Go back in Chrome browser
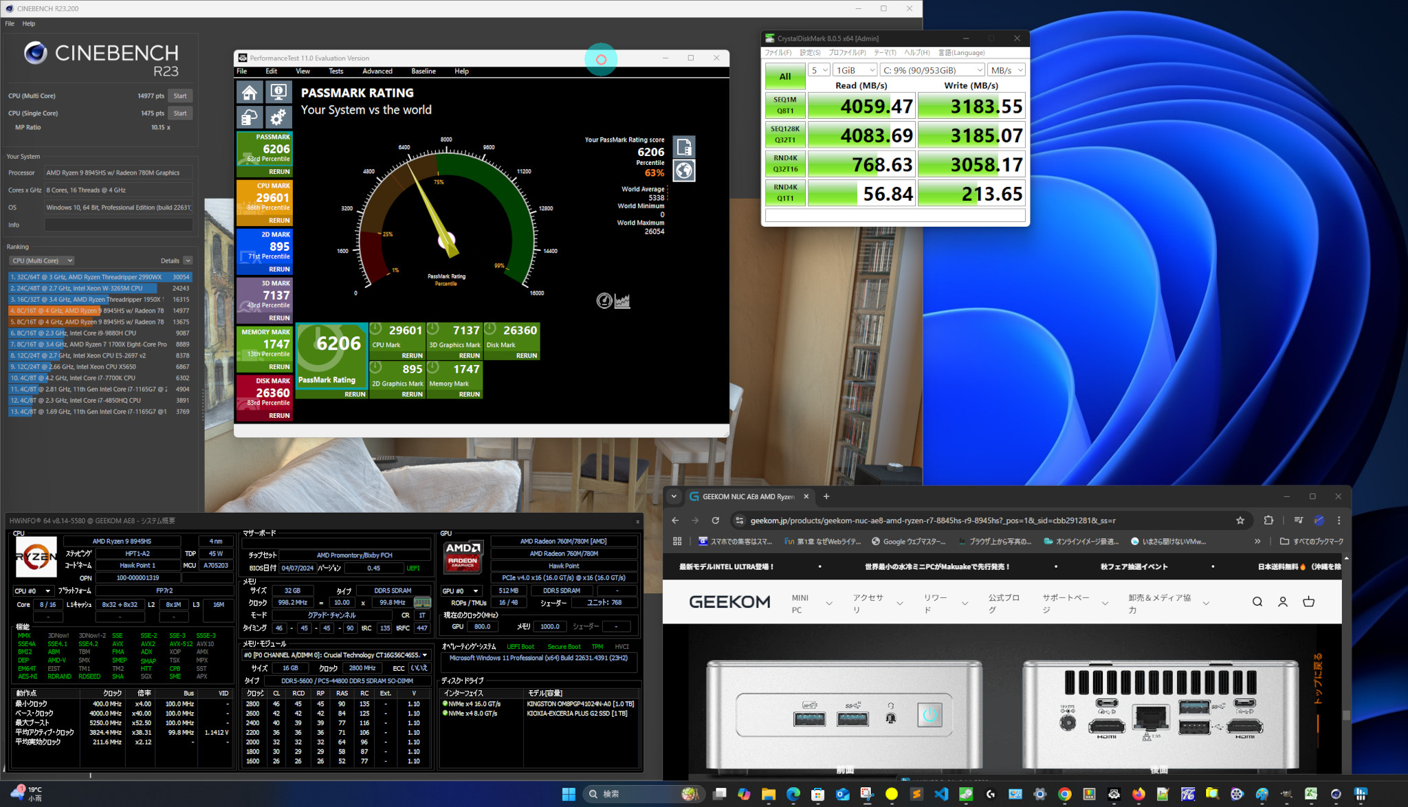Screen dimensions: 1408x807 675,520
